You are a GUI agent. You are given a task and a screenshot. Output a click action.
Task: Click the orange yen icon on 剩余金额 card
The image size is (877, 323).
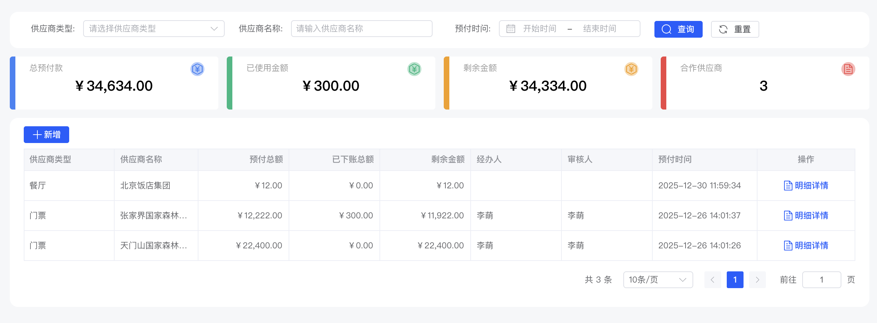tap(631, 69)
